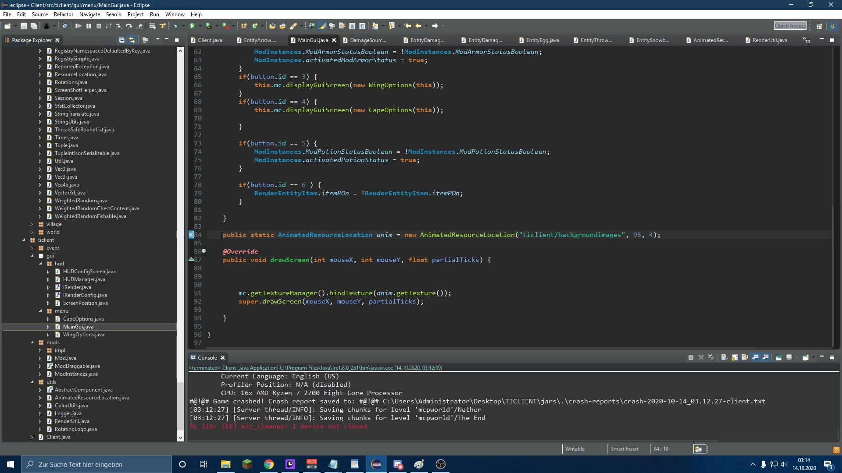The image size is (842, 473).
Task: Click the Remove All Terminated Launches icon
Action: pos(711,357)
